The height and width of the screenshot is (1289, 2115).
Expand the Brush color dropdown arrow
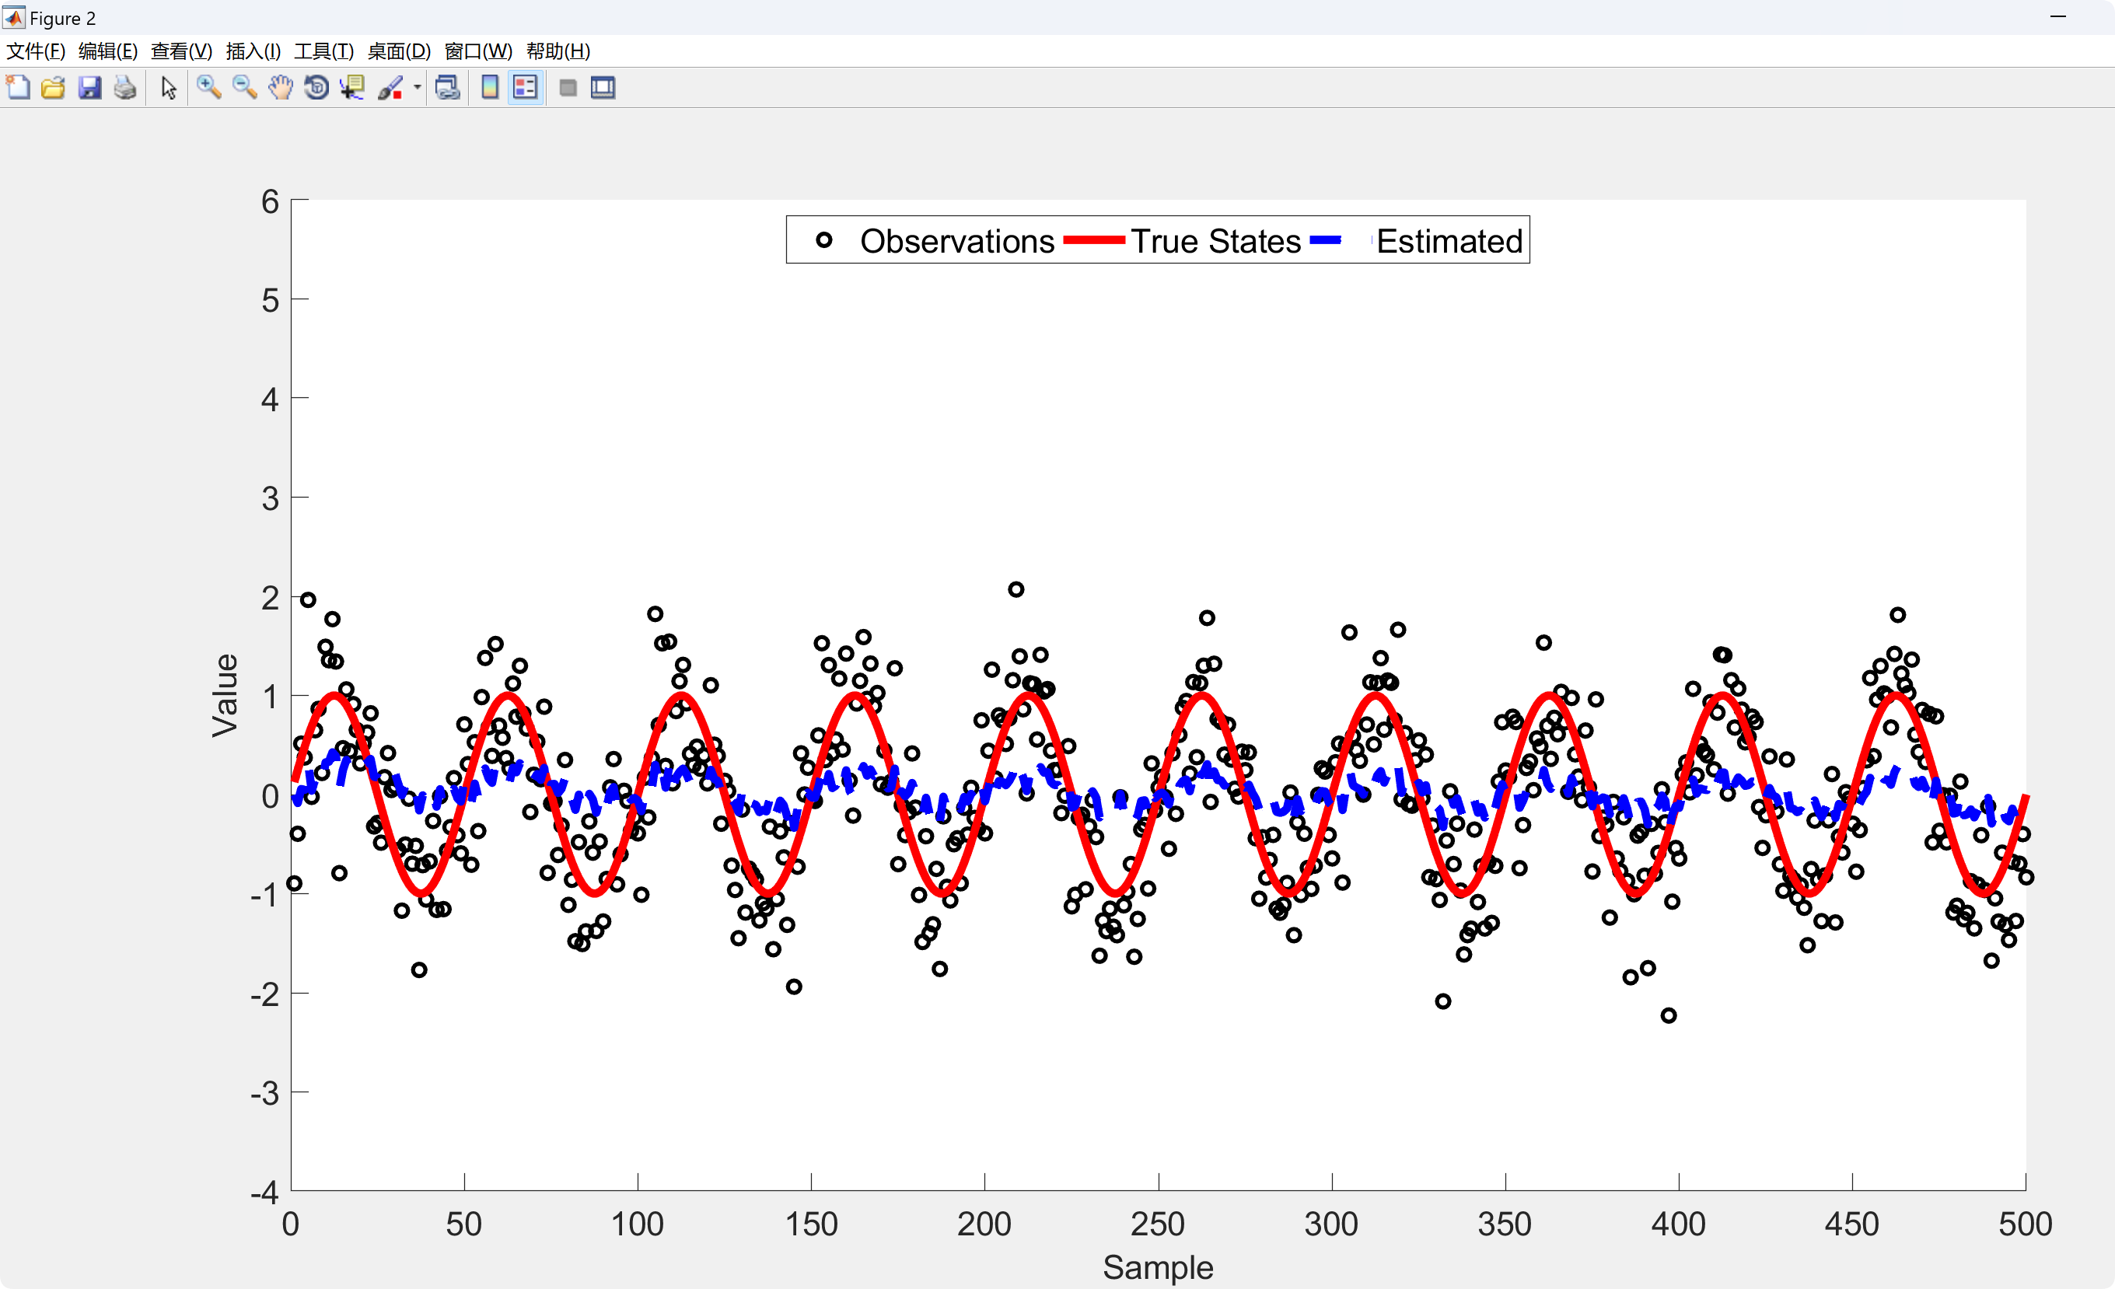coord(417,88)
